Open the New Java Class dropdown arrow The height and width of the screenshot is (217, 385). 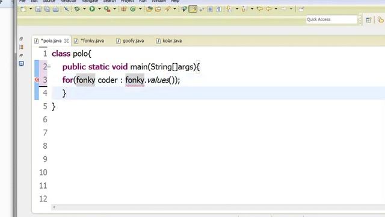pos(140,9)
